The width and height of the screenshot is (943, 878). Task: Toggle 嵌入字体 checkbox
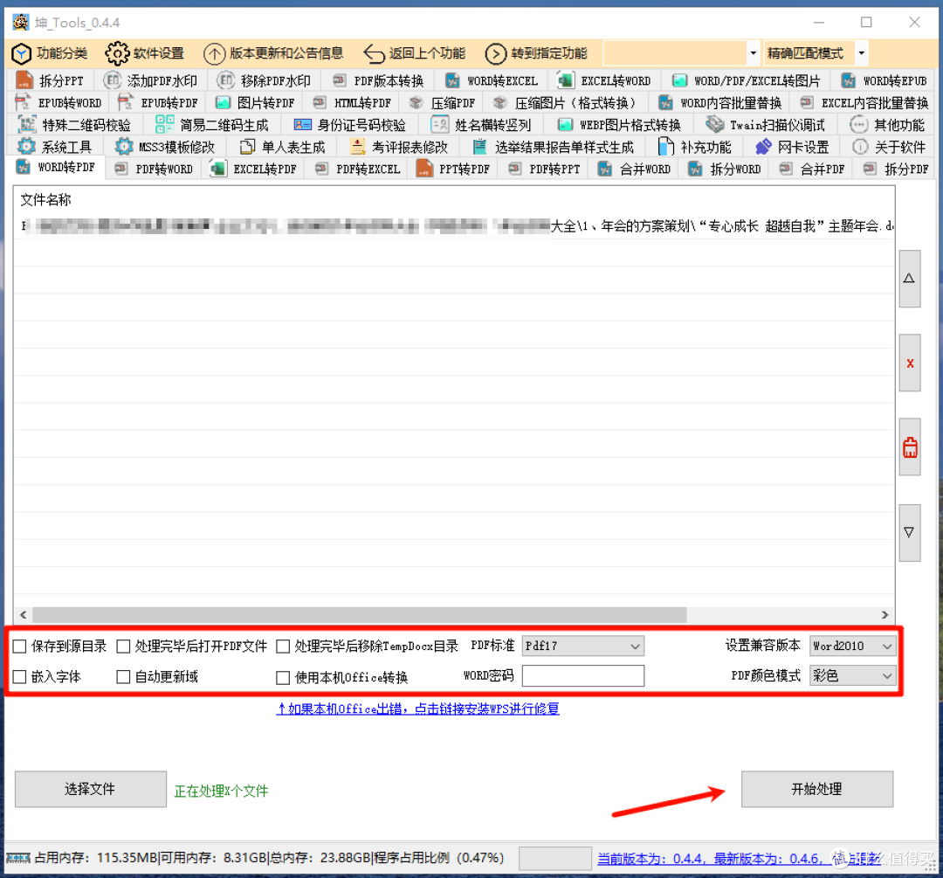coord(20,677)
